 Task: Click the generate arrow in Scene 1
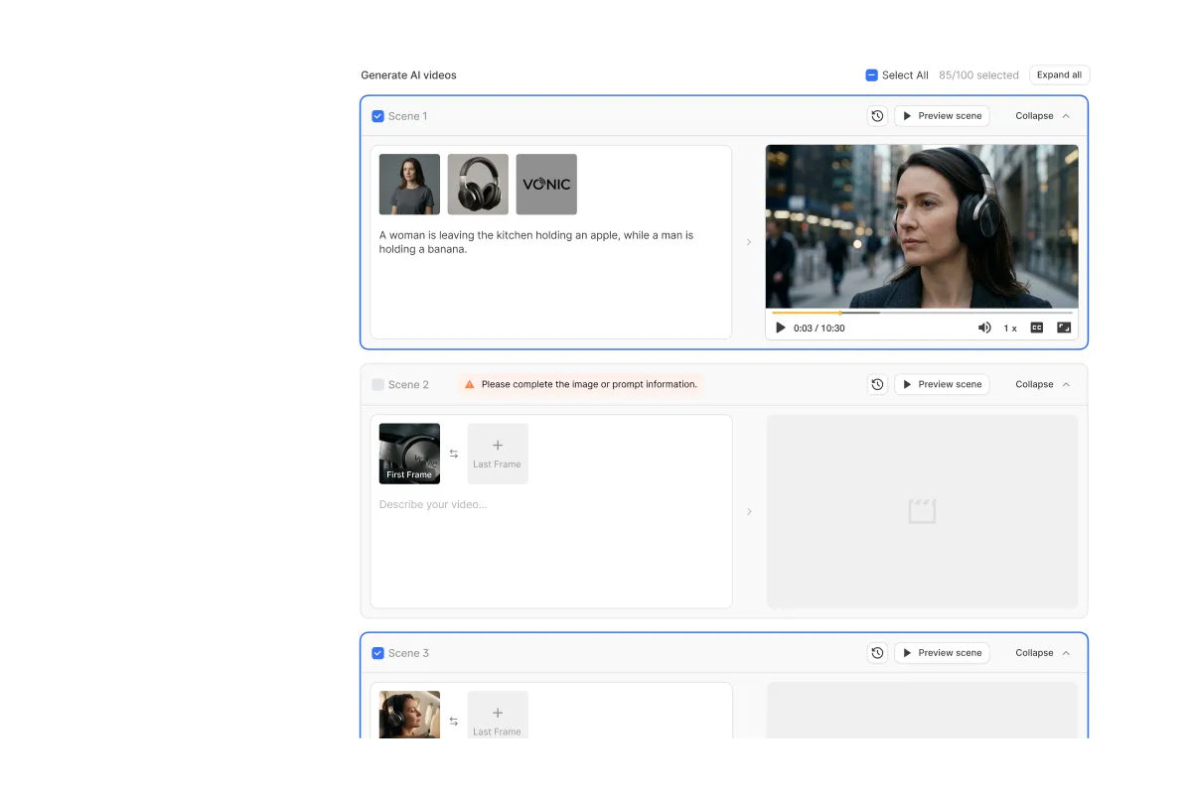point(749,242)
